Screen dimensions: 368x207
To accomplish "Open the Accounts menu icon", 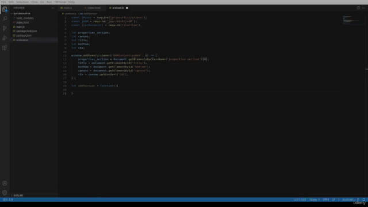I will (5, 183).
